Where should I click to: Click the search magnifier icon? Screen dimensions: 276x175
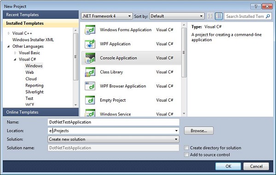coord(268,16)
